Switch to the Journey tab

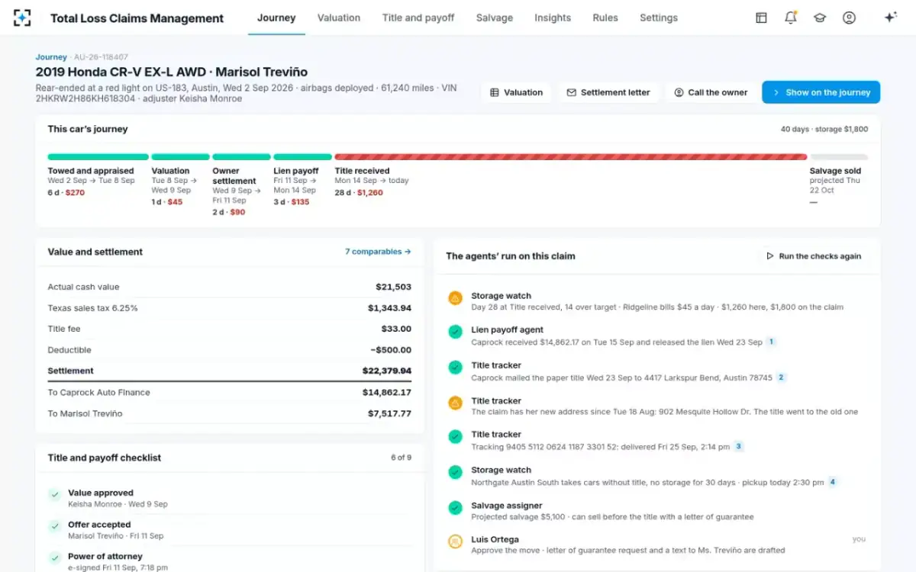(276, 18)
